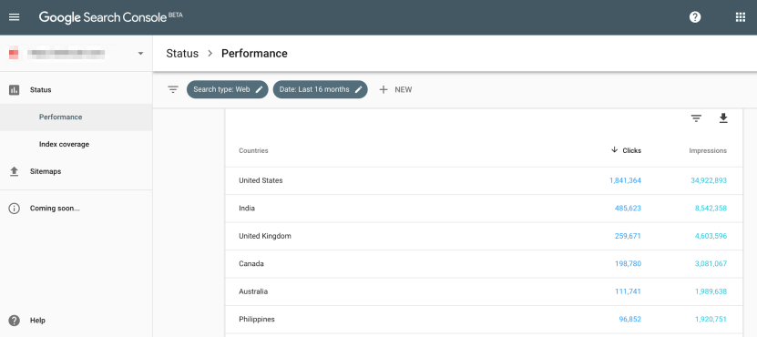
Task: Select Australia row
Action: [484, 291]
